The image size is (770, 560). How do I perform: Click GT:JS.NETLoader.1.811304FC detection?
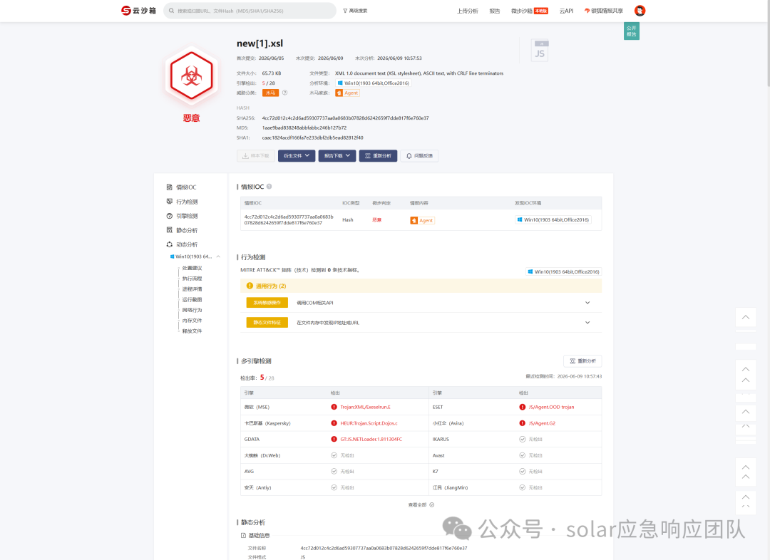(x=371, y=440)
